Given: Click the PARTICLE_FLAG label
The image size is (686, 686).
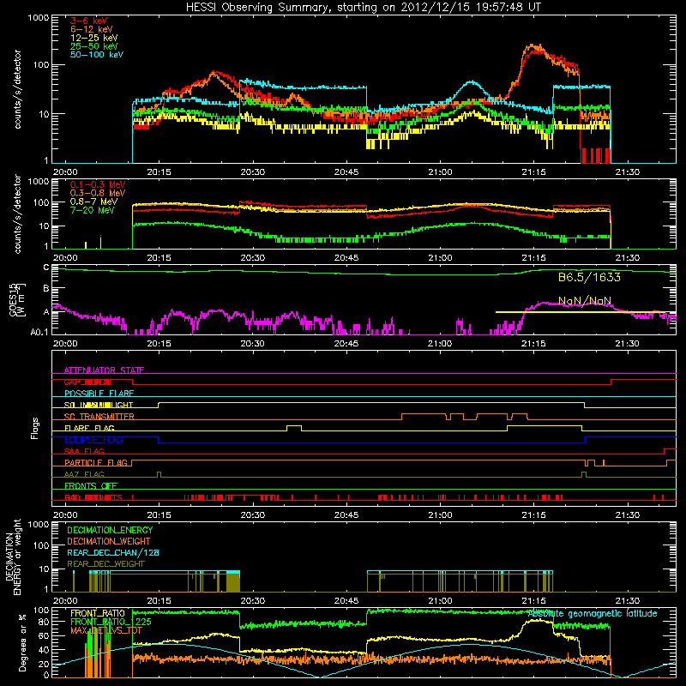Looking at the screenshot, I should (x=96, y=462).
